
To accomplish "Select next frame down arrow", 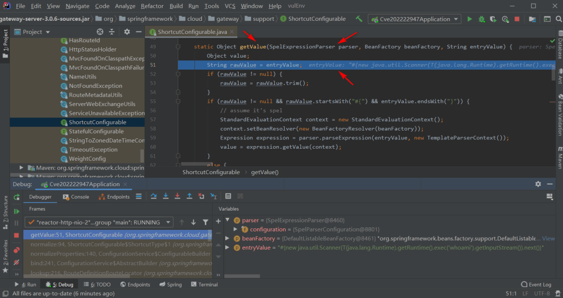I will coord(193,223).
